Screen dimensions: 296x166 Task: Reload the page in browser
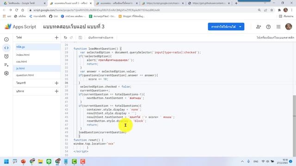(17, 10)
